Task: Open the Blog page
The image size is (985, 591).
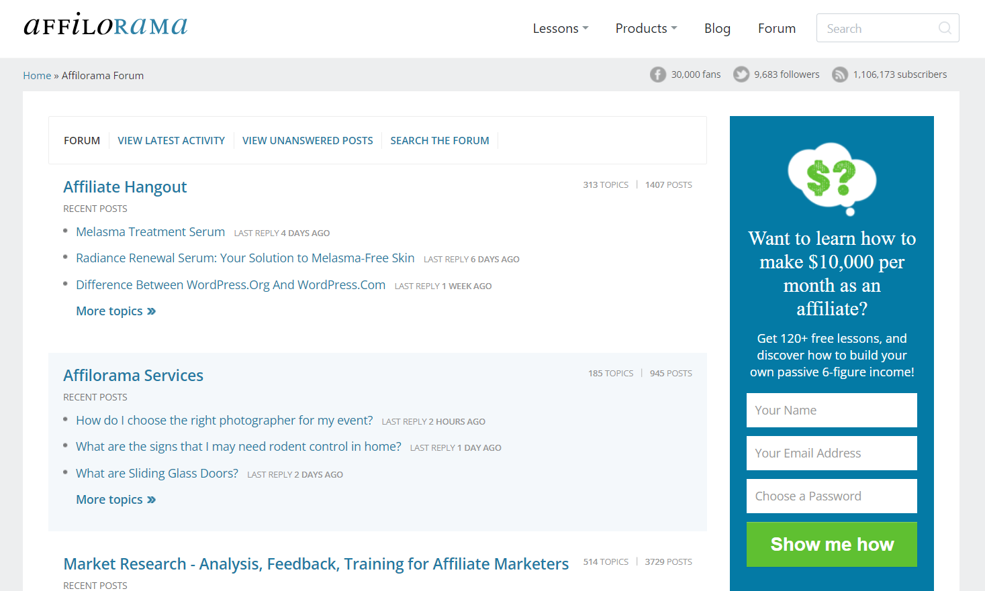Action: (717, 28)
